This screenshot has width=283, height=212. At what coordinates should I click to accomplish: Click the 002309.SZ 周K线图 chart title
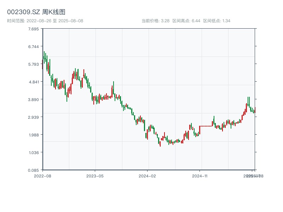tap(36, 12)
